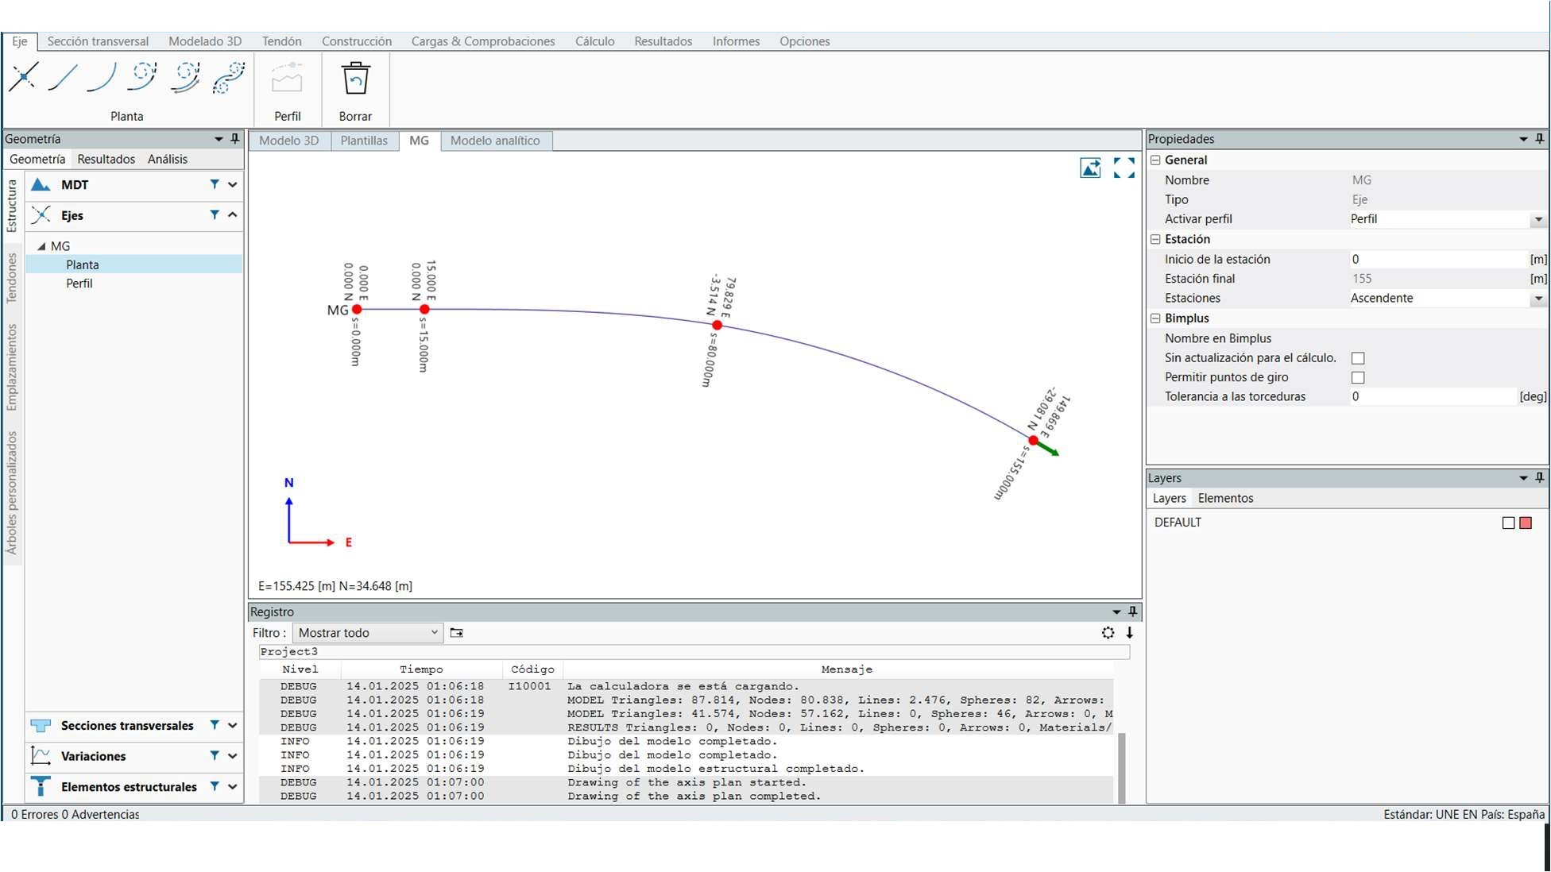Expand the Secciones transversales section
Viewport: 1551px width, 872px height.
(x=233, y=725)
